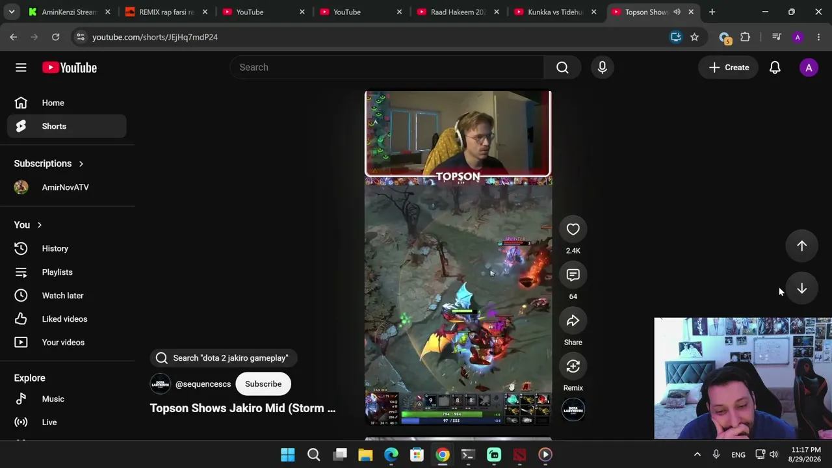
Task: Click the Share arrow on the Short
Action: point(573,320)
